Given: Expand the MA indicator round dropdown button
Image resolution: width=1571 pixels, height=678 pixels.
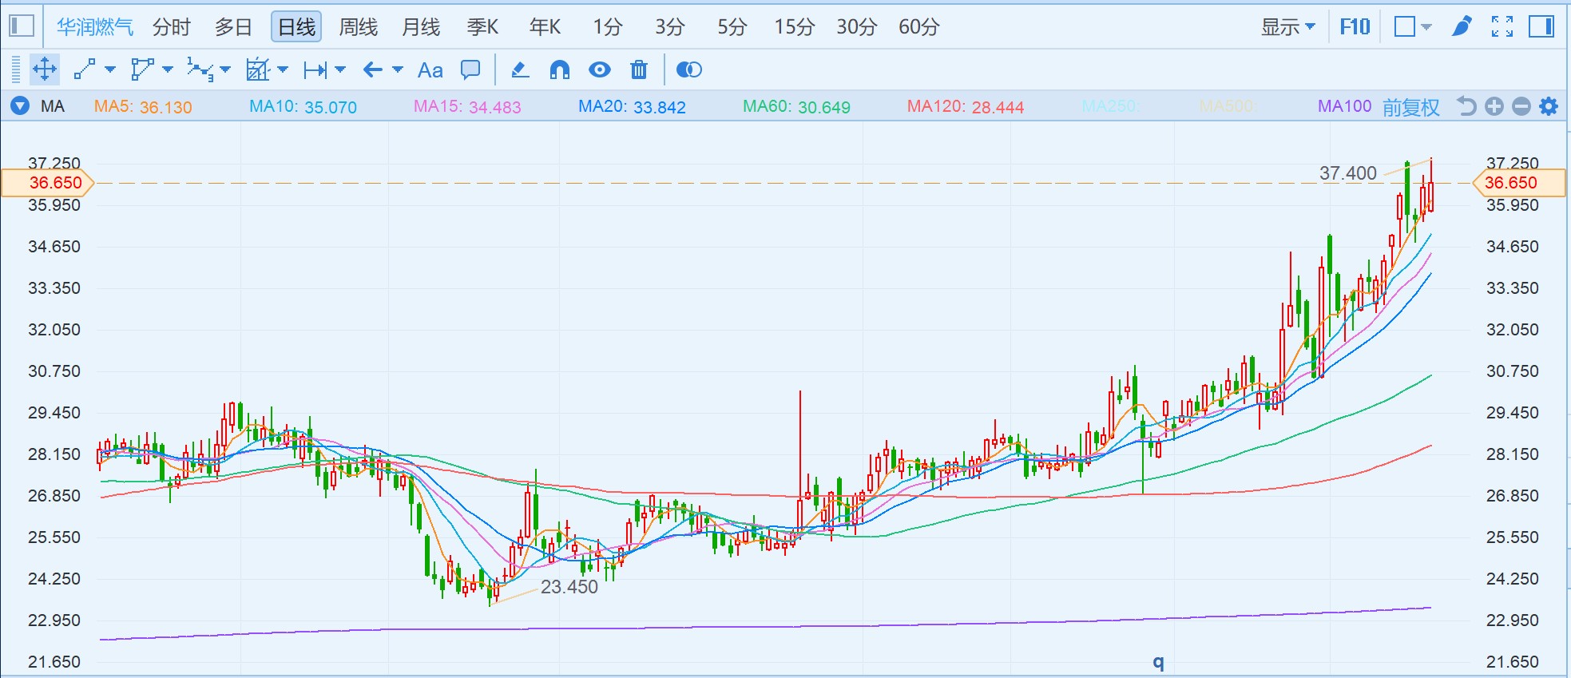Looking at the screenshot, I should click(20, 106).
